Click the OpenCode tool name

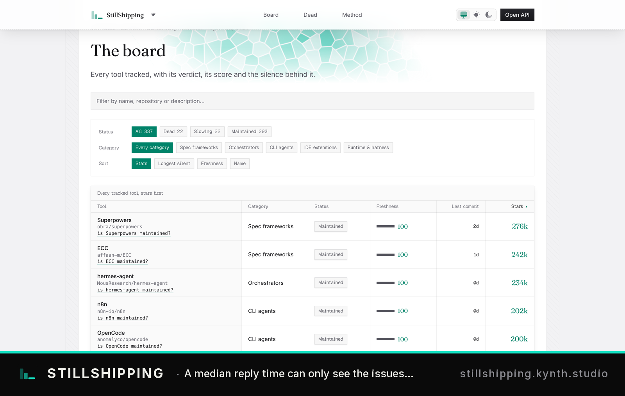(x=111, y=333)
